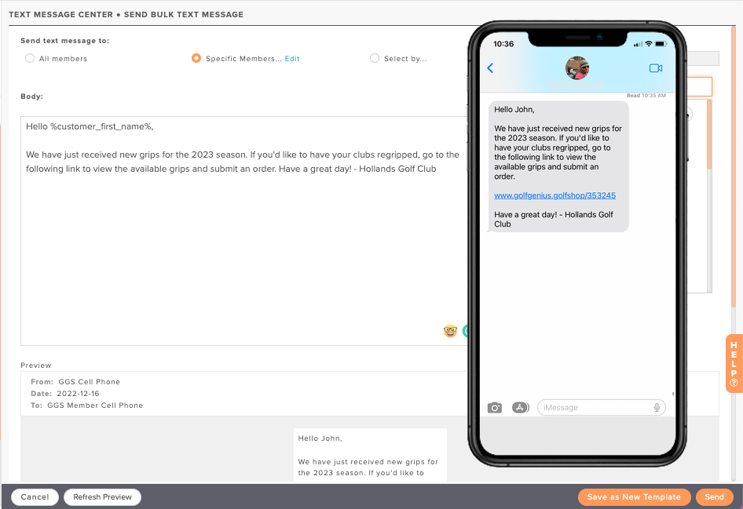743x509 pixels.
Task: Click Save as New Template button
Action: tap(634, 496)
